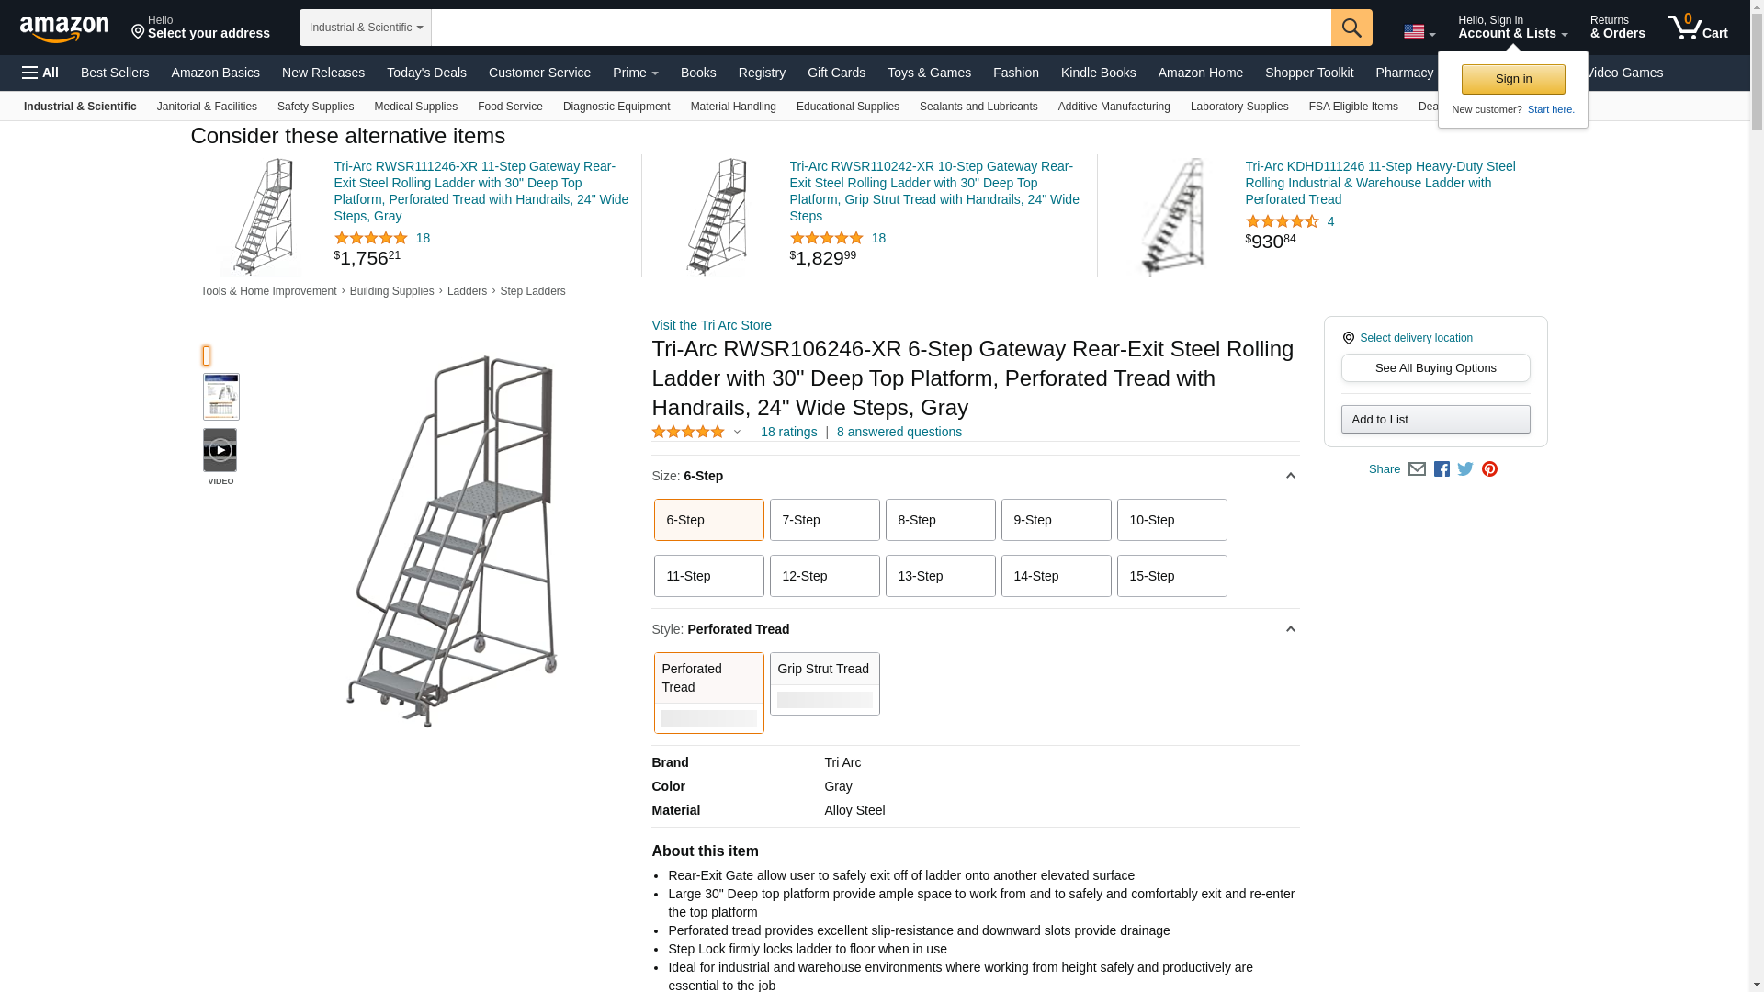
Task: Choose the 12-Step size option
Action: click(824, 576)
